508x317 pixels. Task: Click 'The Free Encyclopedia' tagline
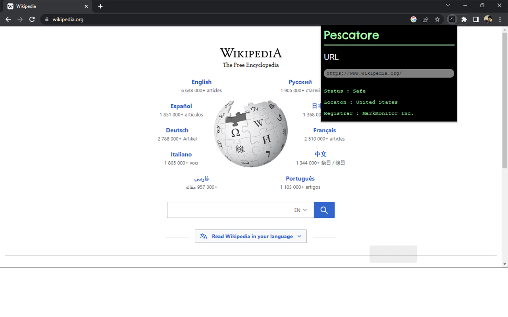[x=251, y=65]
